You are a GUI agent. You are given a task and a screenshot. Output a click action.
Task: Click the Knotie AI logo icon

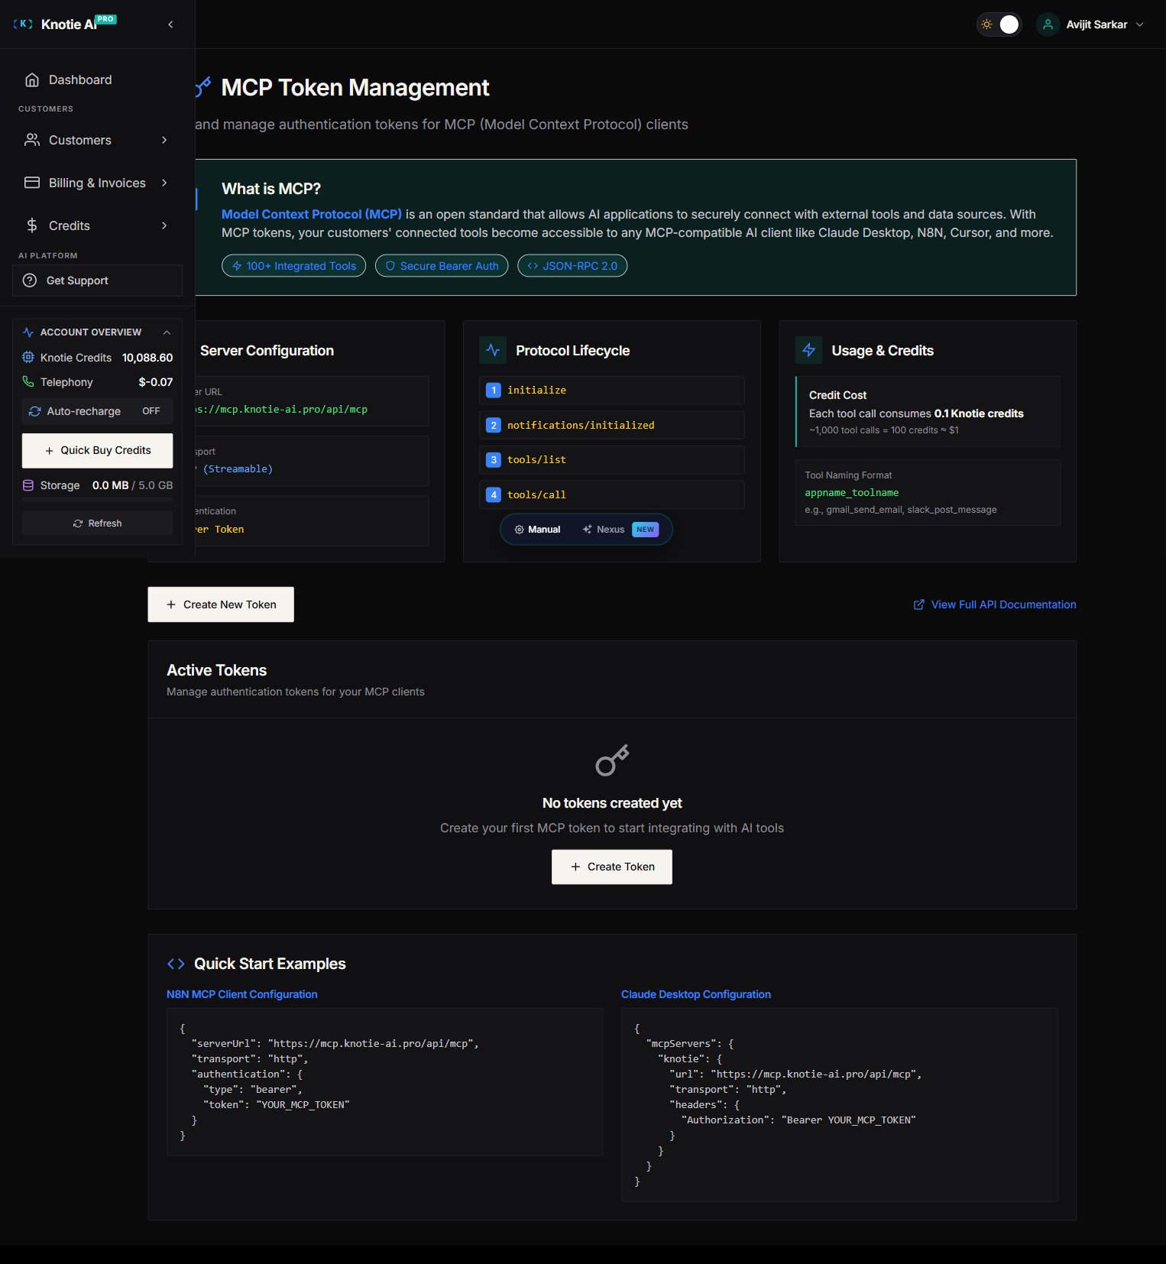point(23,24)
